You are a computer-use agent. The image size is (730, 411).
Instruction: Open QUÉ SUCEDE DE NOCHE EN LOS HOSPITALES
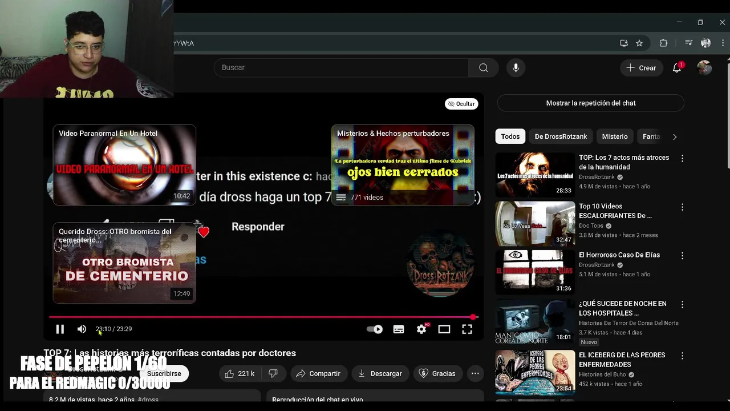[623, 308]
